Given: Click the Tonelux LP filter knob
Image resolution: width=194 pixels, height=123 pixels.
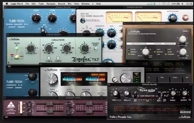Looking at the screenshot, I should coord(66,48).
